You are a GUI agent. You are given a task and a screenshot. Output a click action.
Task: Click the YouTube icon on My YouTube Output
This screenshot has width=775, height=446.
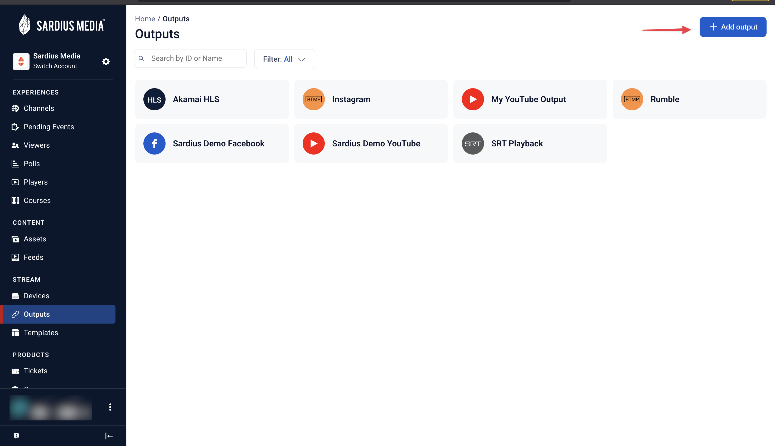(473, 99)
